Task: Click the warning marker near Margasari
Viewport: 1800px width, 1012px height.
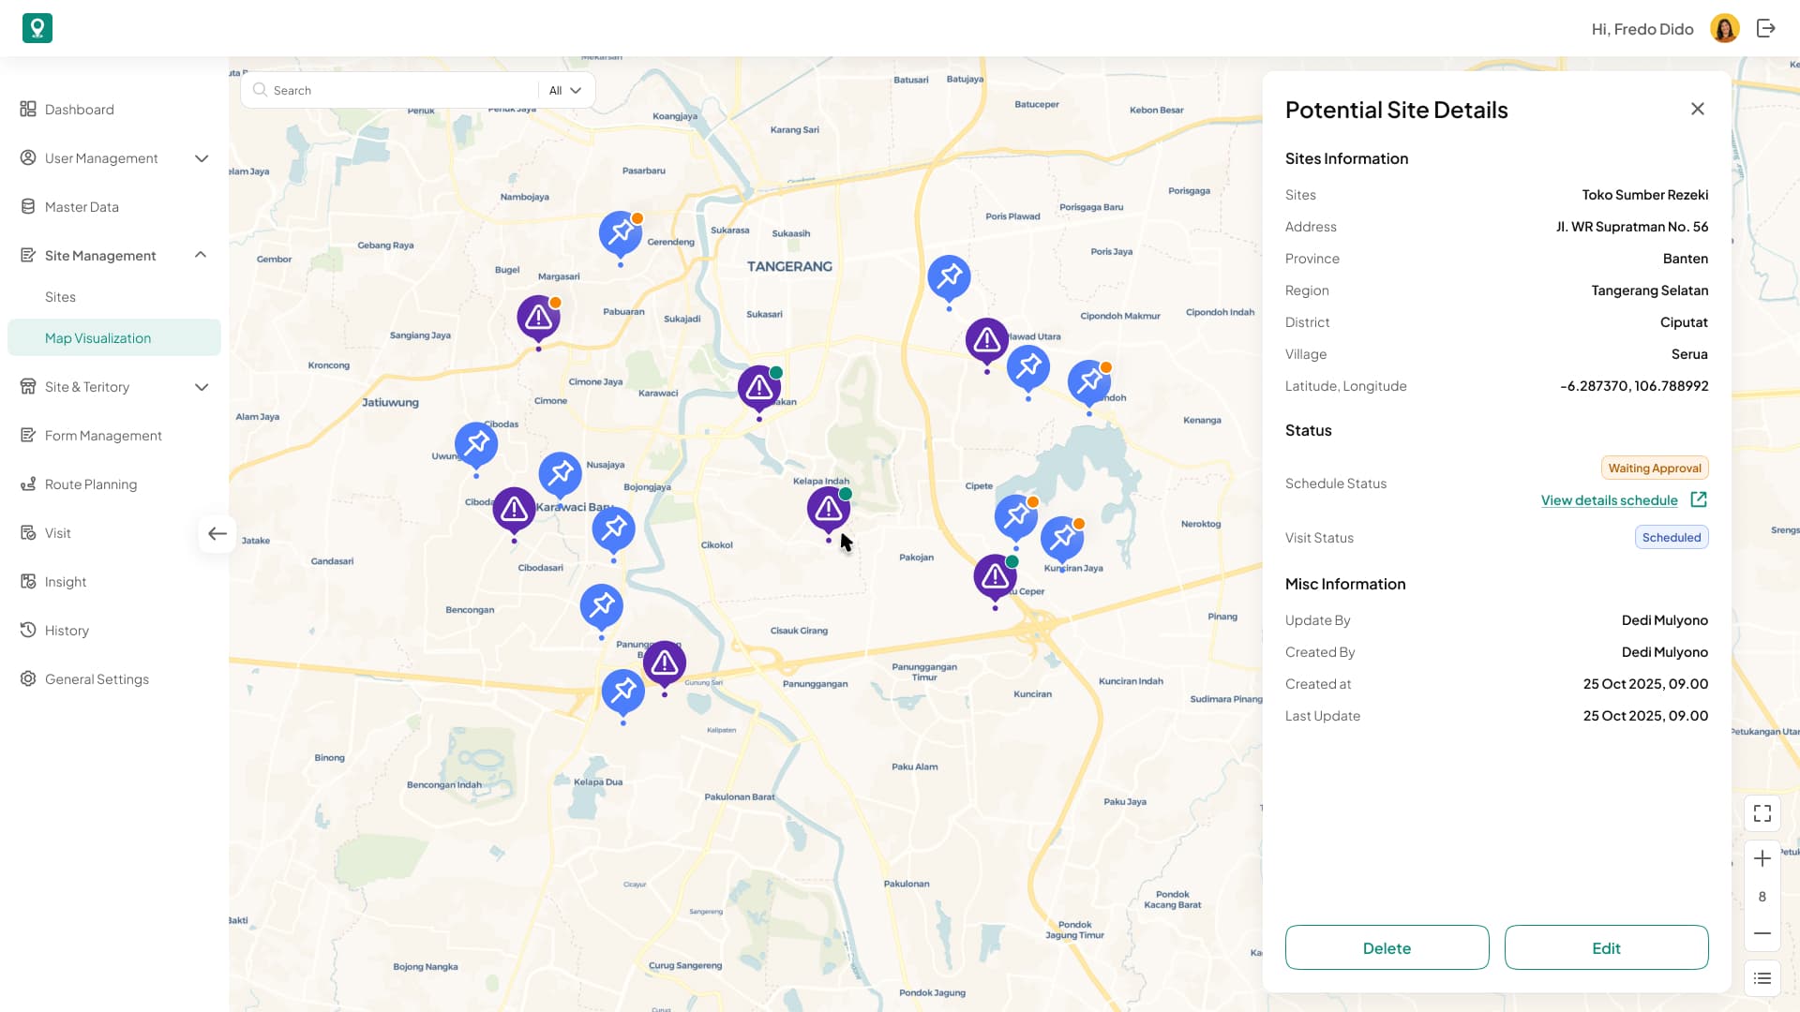Action: (538, 319)
